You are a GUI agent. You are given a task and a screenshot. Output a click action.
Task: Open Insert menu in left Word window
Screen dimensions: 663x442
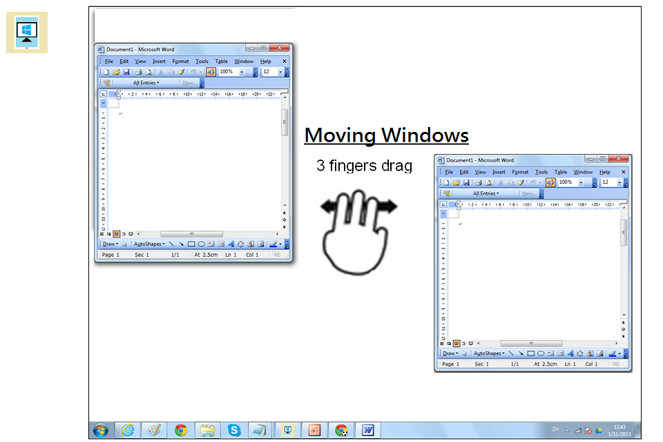pyautogui.click(x=159, y=61)
